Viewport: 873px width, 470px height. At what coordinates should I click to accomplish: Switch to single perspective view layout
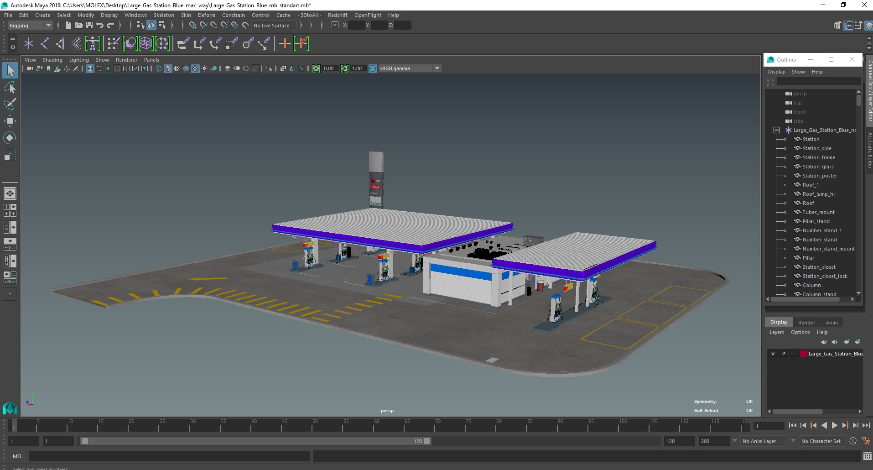[x=10, y=193]
